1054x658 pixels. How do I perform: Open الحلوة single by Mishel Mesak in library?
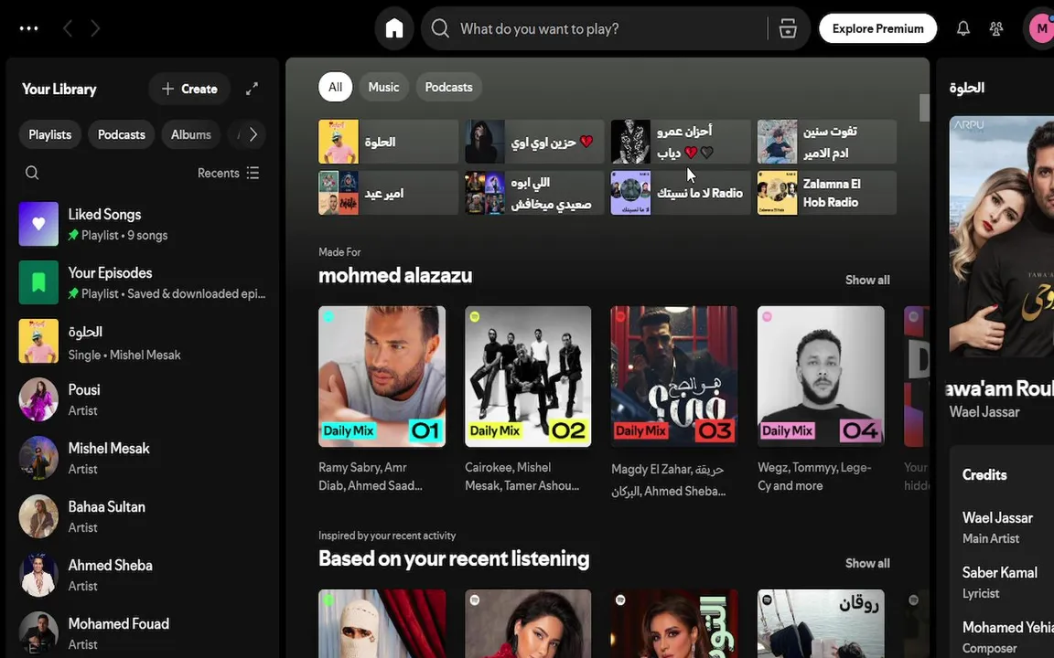click(143, 341)
